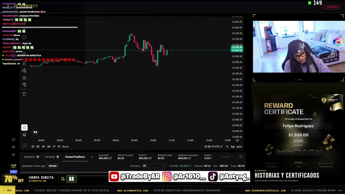Open the help question mark icon
The height and width of the screenshot is (194, 345).
[x=13, y=140]
